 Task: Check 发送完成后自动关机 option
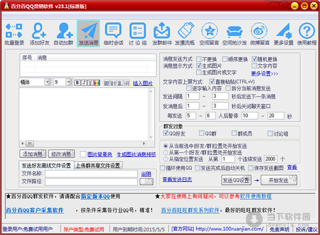pyautogui.click(x=197, y=168)
